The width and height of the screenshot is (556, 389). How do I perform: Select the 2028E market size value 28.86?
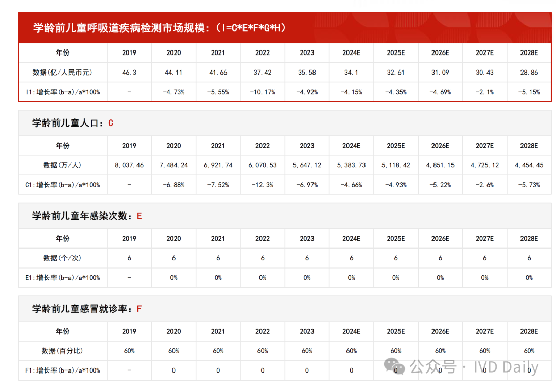529,73
